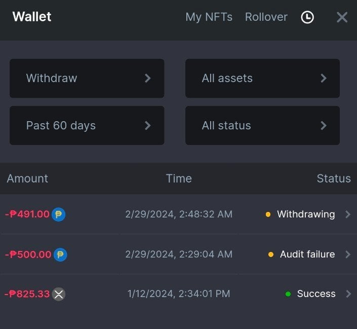Expand details arrow of Audit failure row
This screenshot has width=357, height=329.
[348, 254]
